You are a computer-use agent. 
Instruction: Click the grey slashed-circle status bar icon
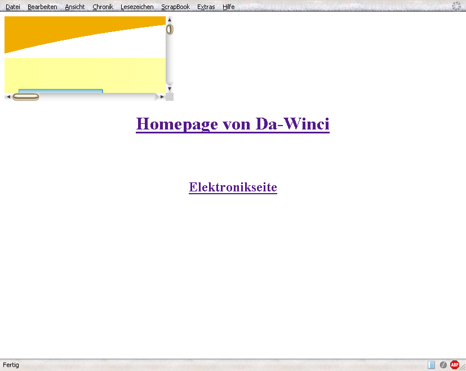pyautogui.click(x=443, y=365)
